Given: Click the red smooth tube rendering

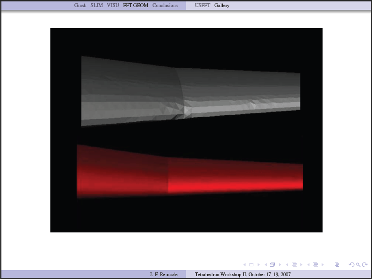Looking at the screenshot, I should coord(190,172).
